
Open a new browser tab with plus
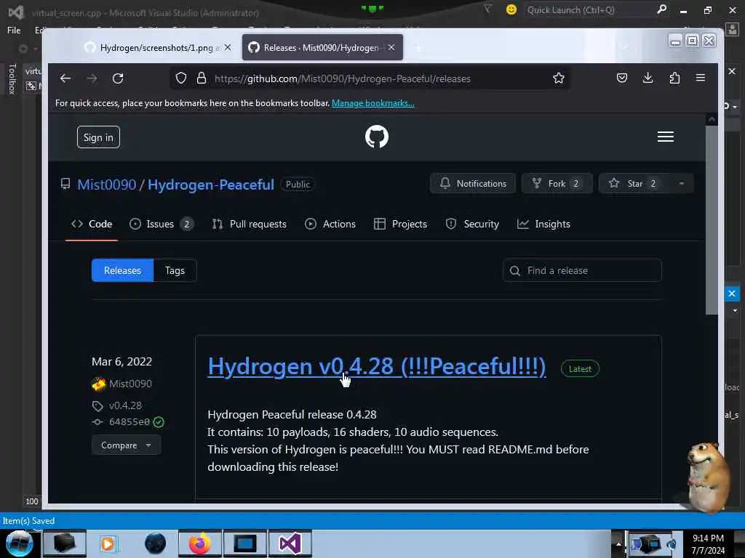(x=418, y=48)
